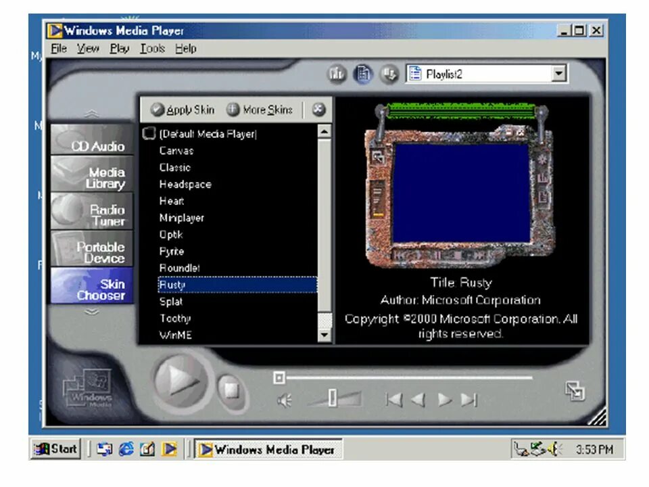Select the Toothy skin
The width and height of the screenshot is (649, 487).
pyautogui.click(x=175, y=319)
